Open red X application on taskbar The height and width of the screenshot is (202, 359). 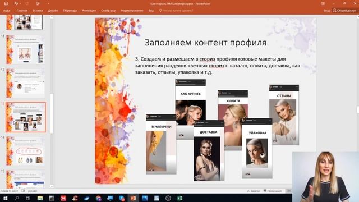63,198
